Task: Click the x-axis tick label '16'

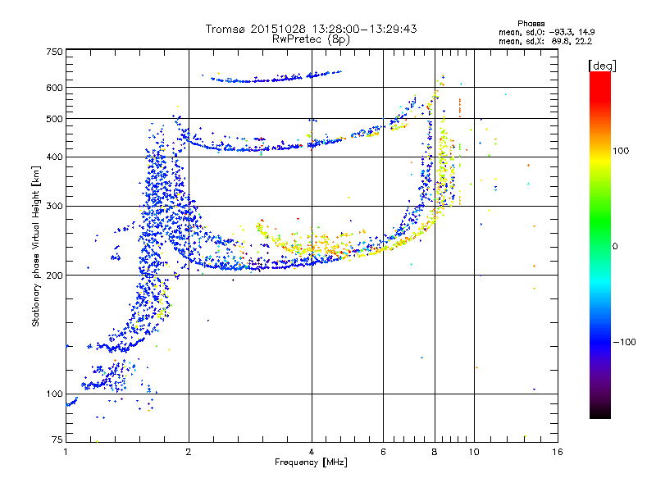Action: 558,452
